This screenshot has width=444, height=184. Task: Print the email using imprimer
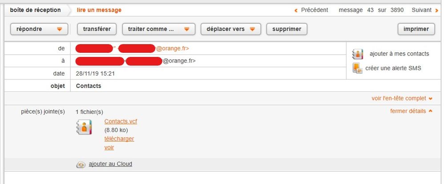point(416,29)
